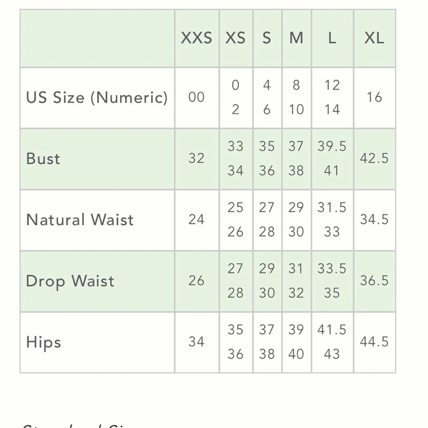Click the 42.5 bust measurement for XL
This screenshot has height=428, width=428.
pyautogui.click(x=374, y=159)
